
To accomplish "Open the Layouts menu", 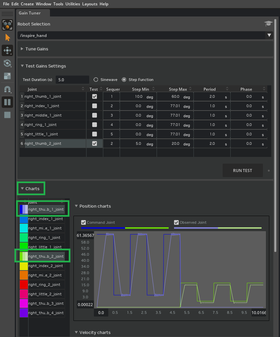I will tap(90, 4).
